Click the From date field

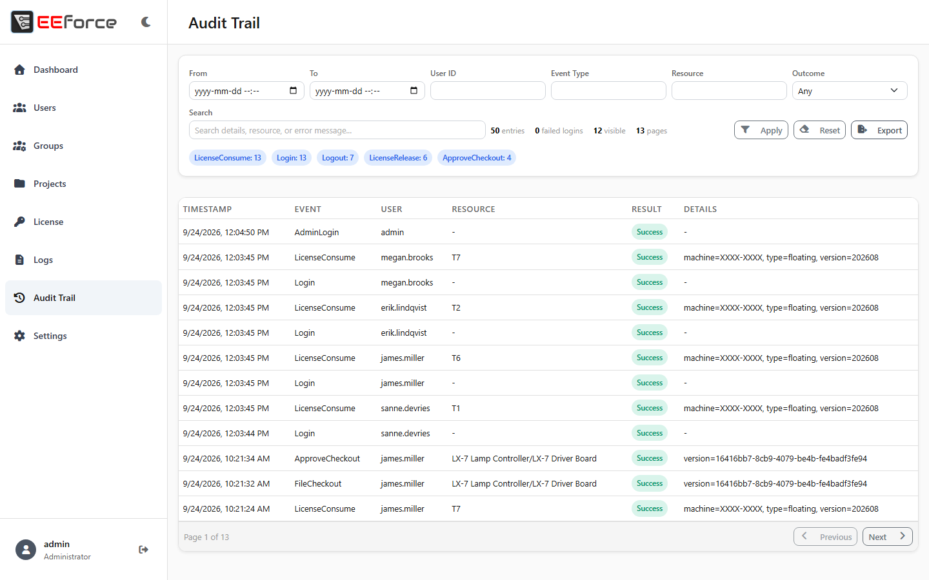[246, 91]
